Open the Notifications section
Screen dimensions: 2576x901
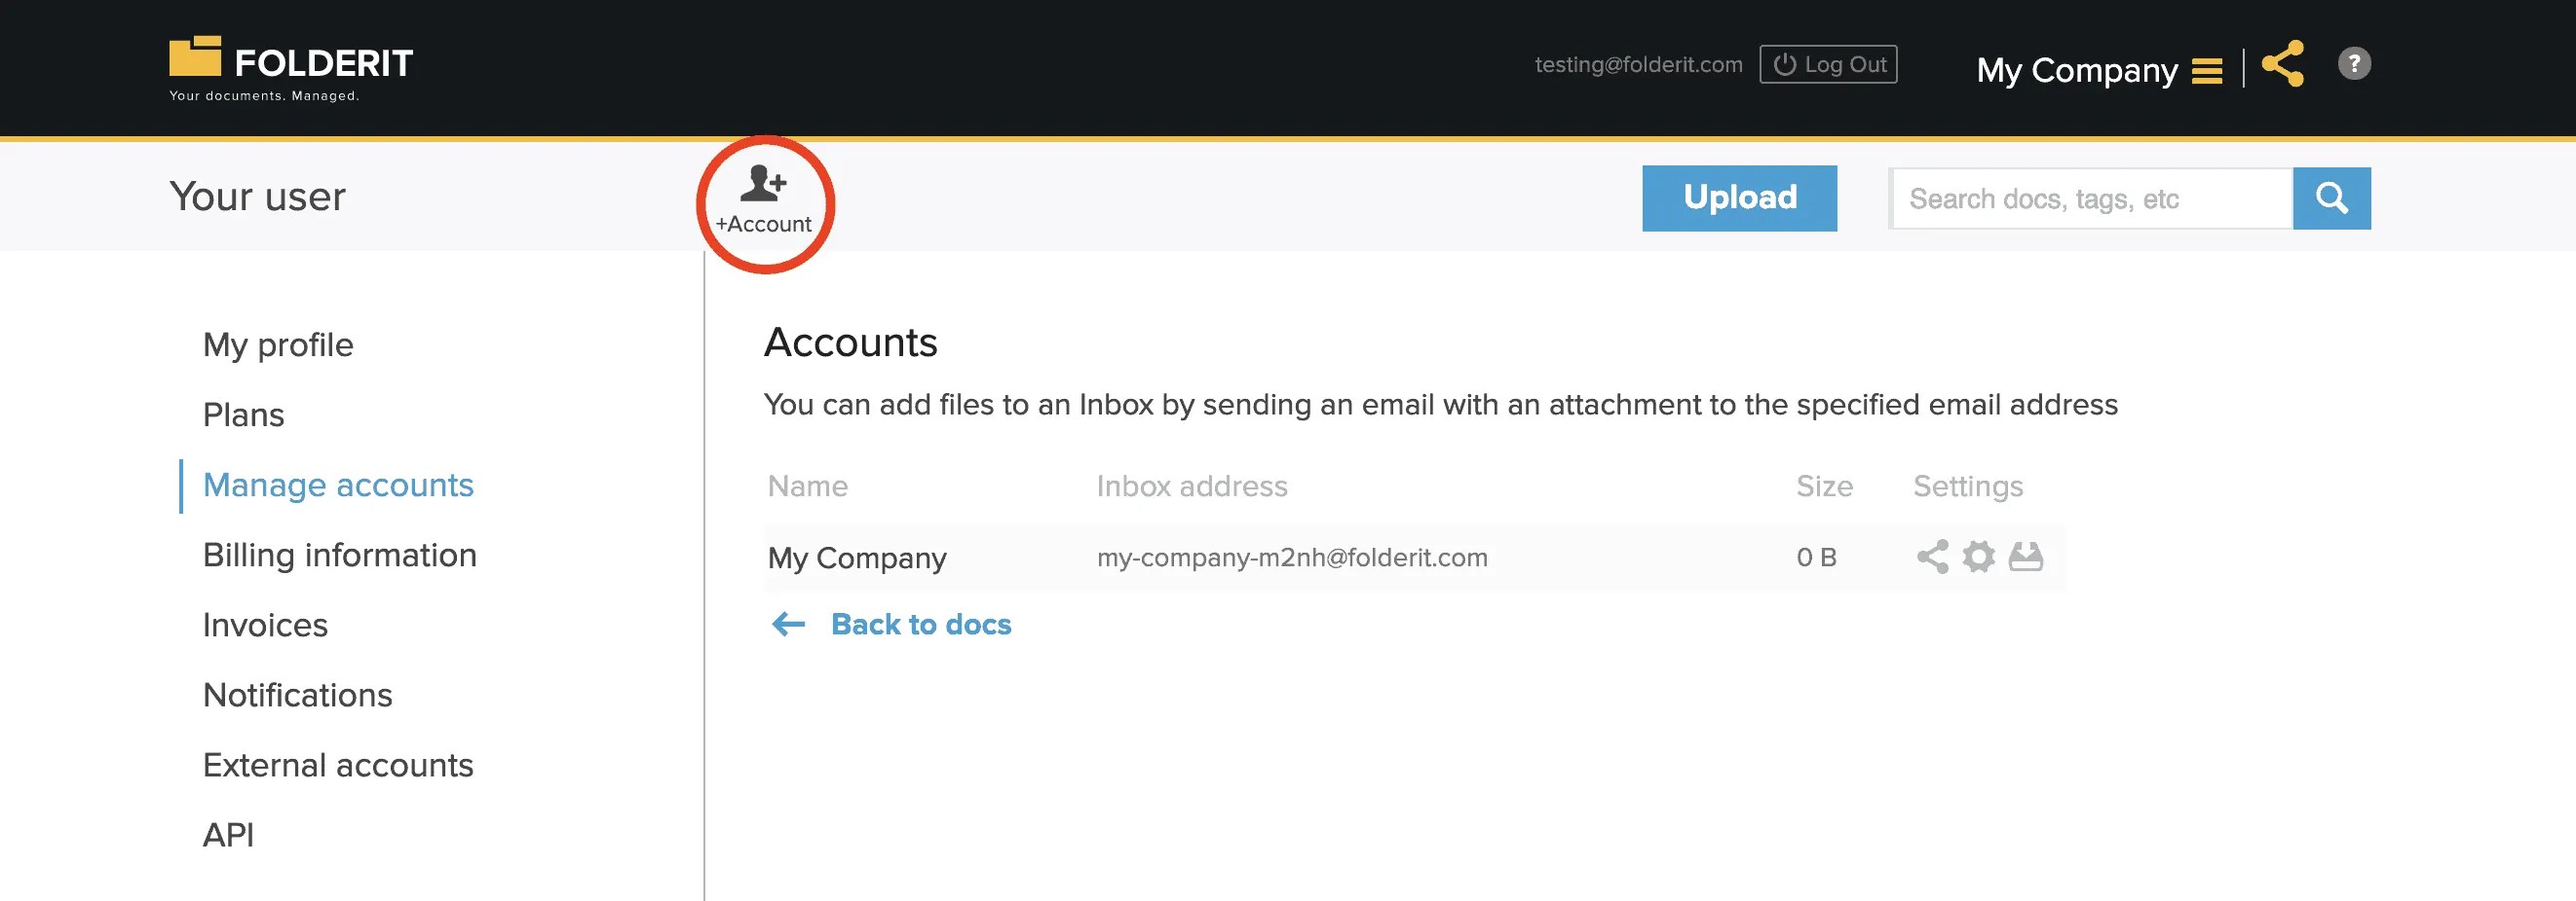tap(297, 694)
